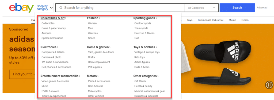The width and height of the screenshot is (274, 100).
Task: Click the eBay logo
Action: pyautogui.click(x=21, y=8)
